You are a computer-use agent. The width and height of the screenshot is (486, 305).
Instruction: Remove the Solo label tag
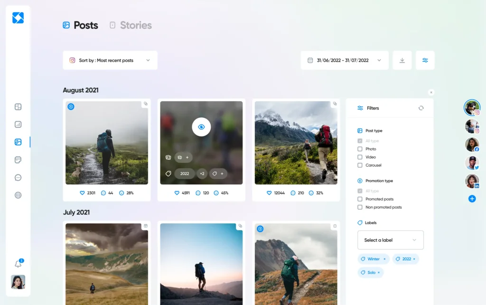(x=378, y=273)
